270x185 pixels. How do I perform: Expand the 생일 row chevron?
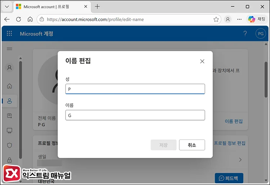tap(240, 160)
